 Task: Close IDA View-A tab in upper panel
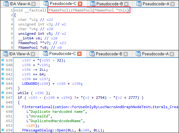34,4
